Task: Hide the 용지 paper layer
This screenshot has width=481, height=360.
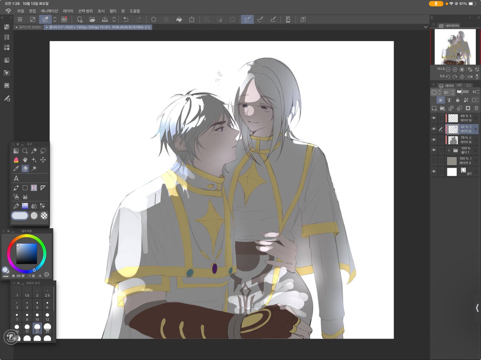Action: click(x=434, y=172)
